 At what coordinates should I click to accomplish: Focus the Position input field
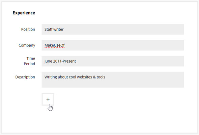[113, 29]
